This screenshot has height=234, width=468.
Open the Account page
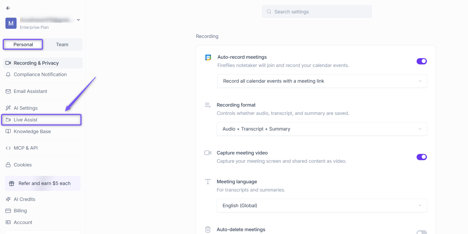tap(43, 222)
